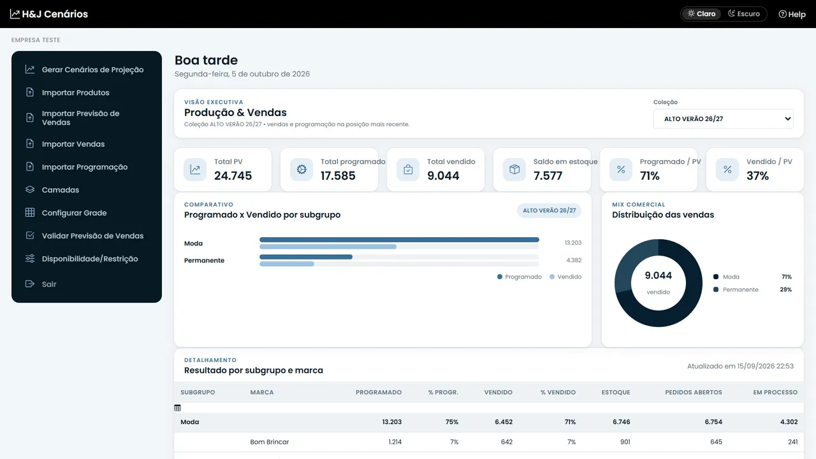Click the H&J Cenários logo icon
The height and width of the screenshot is (459, 816).
click(x=15, y=14)
